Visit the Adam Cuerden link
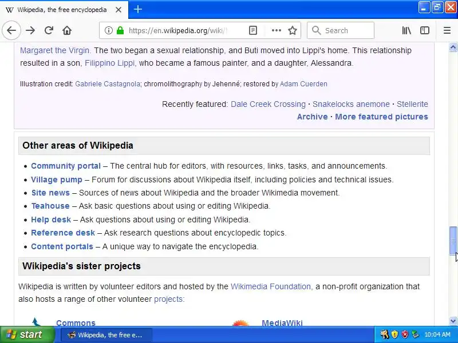458x343 pixels. [x=303, y=84]
